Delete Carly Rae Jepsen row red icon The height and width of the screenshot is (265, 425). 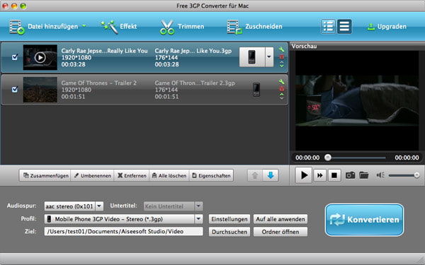[282, 57]
